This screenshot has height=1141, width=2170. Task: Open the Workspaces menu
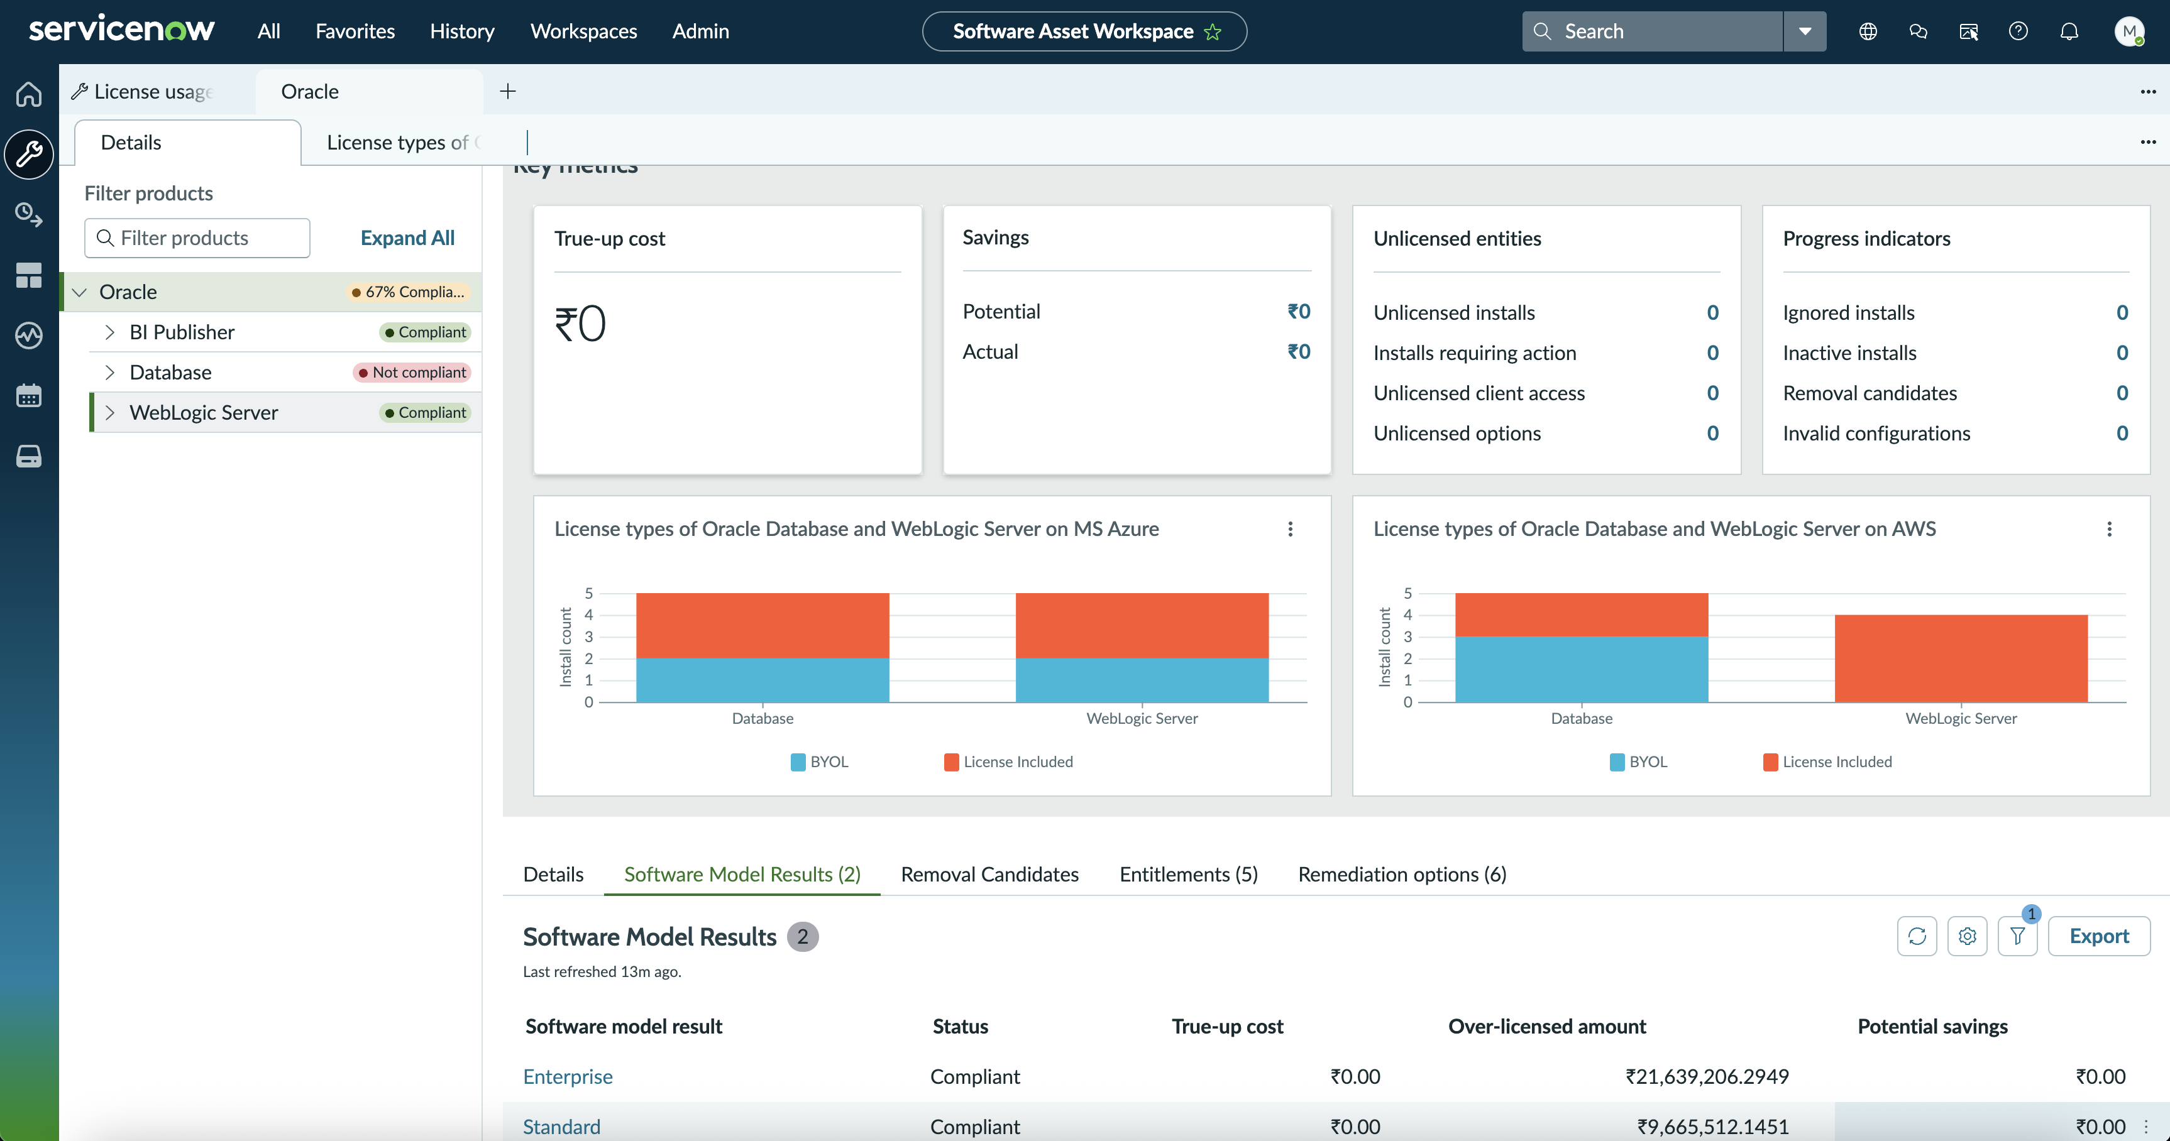(583, 32)
